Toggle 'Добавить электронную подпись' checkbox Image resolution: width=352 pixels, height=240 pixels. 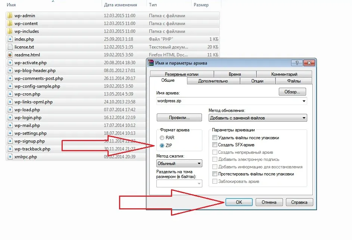click(215, 159)
